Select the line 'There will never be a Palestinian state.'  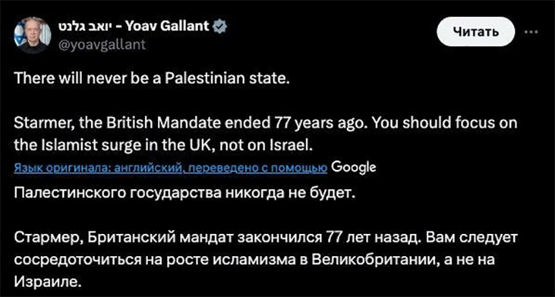pyautogui.click(x=152, y=78)
